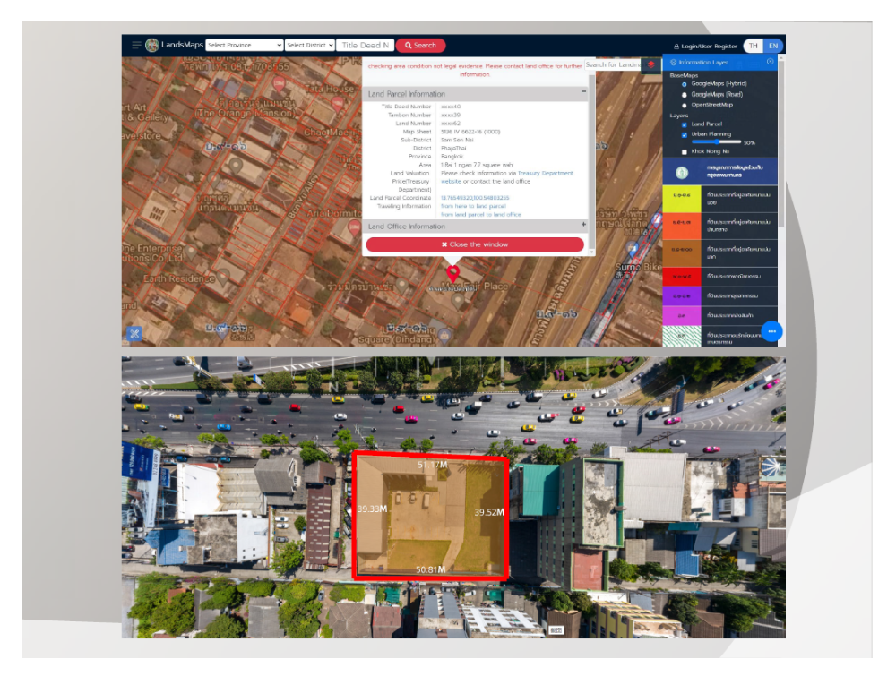Click the Title Deed Number input field
896x676 pixels.
[x=366, y=45]
